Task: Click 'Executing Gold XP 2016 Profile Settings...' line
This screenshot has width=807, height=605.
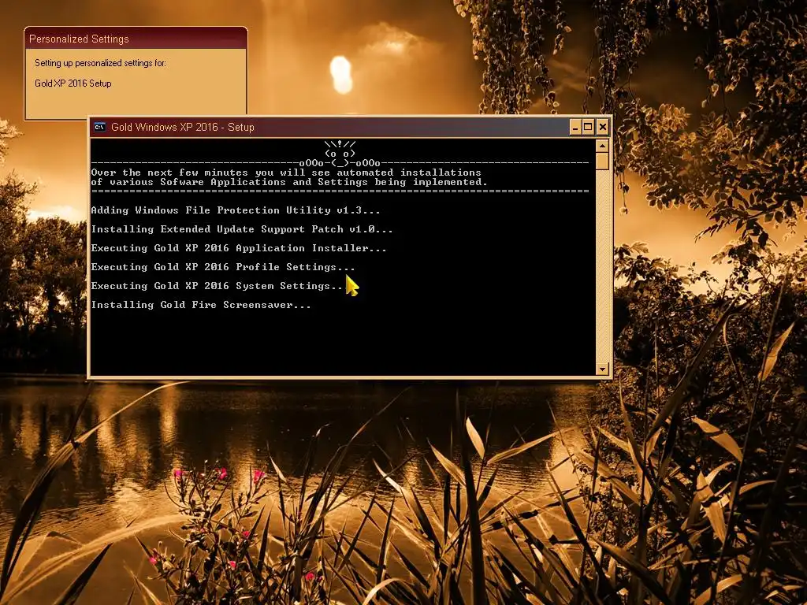Action: [223, 267]
